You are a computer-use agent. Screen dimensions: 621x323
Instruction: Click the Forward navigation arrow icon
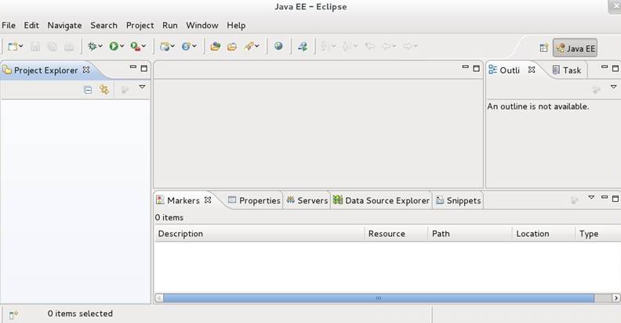[x=407, y=47]
